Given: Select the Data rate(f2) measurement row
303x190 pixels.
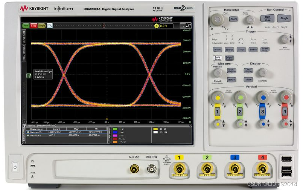Looking at the screenshot, I should pyautogui.click(x=66, y=132).
